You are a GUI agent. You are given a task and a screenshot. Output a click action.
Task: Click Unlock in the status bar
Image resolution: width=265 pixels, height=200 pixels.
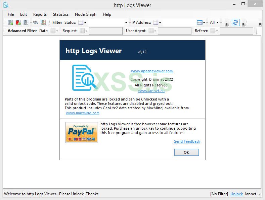[x=236, y=194]
